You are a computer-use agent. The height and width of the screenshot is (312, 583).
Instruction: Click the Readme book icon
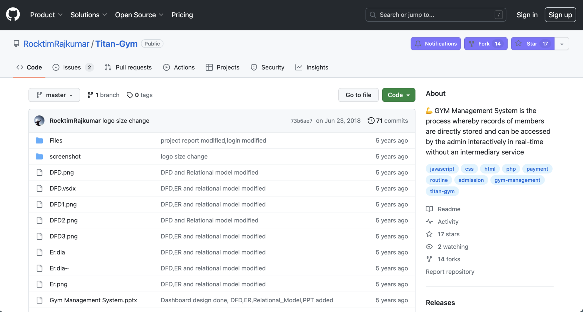tap(429, 209)
